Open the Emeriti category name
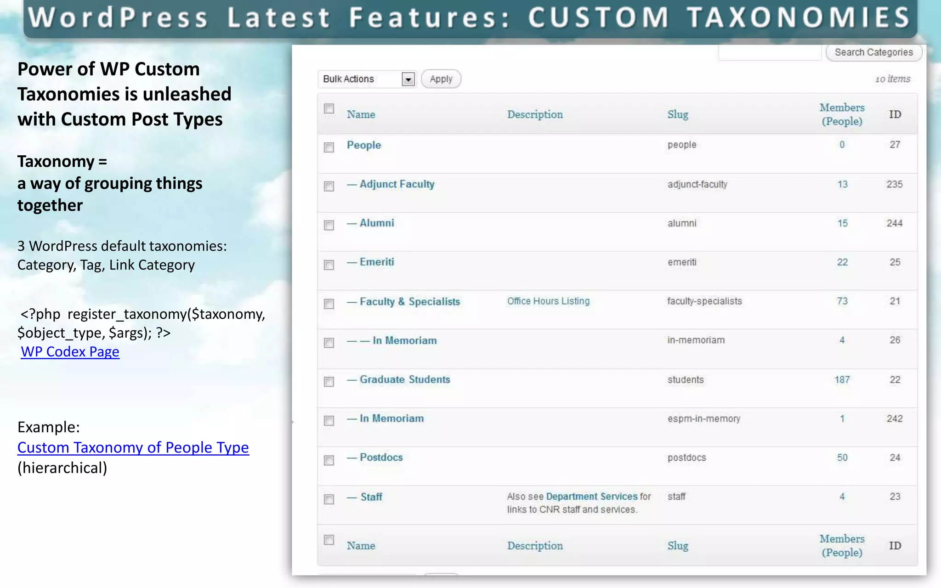941x588 pixels. pyautogui.click(x=376, y=262)
